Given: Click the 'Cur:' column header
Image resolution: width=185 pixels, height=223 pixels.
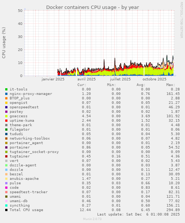Looking at the screenshot, I should [x=82, y=85].
